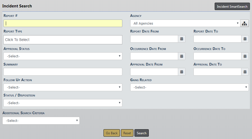
Task: Open the Gang Related dropdown
Action: coord(189,87)
